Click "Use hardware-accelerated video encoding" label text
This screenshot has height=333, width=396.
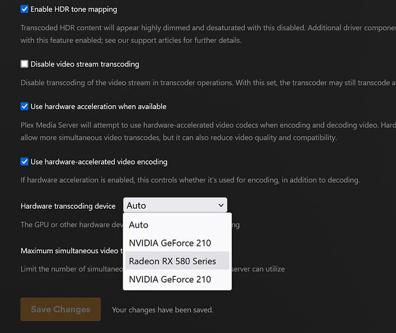tap(99, 162)
